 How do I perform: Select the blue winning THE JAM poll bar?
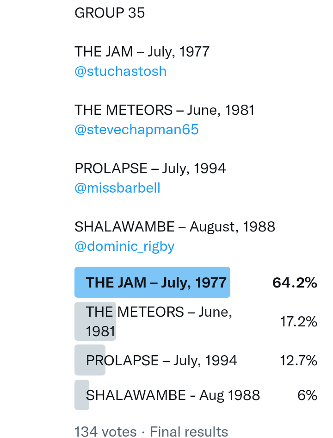(152, 282)
